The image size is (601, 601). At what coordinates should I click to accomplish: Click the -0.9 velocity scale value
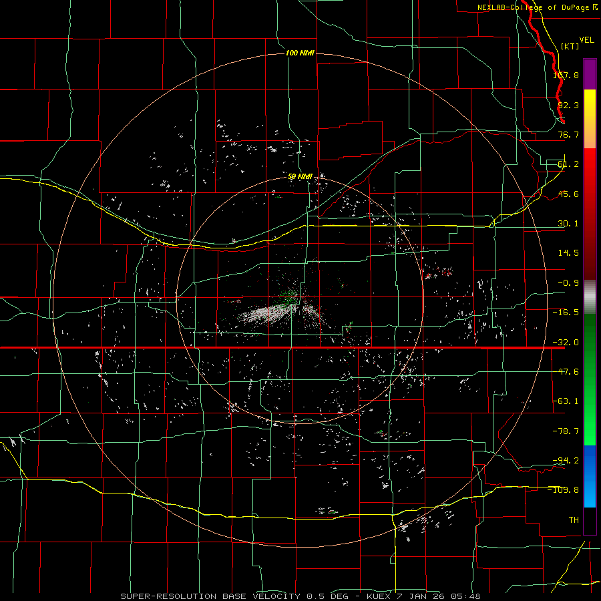[568, 283]
